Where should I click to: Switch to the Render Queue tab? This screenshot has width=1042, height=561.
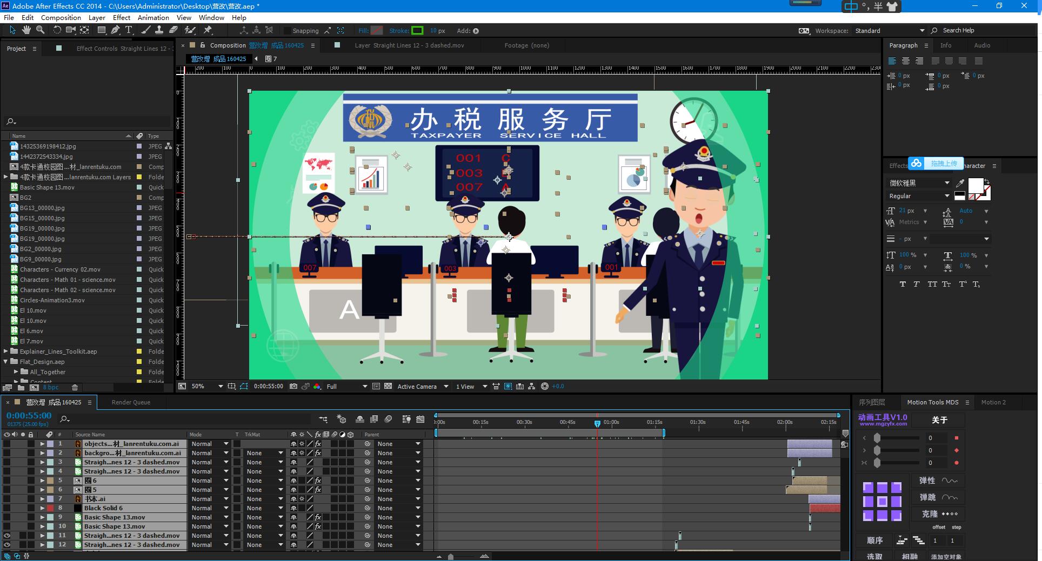pos(131,402)
